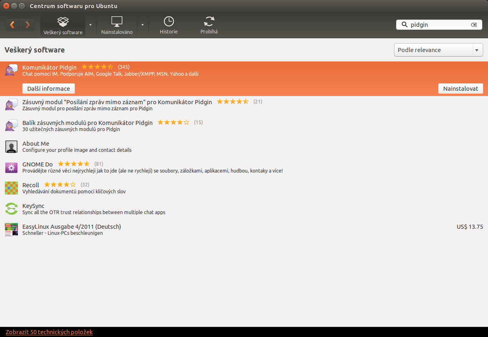Click the Recoll star rating

60,185
